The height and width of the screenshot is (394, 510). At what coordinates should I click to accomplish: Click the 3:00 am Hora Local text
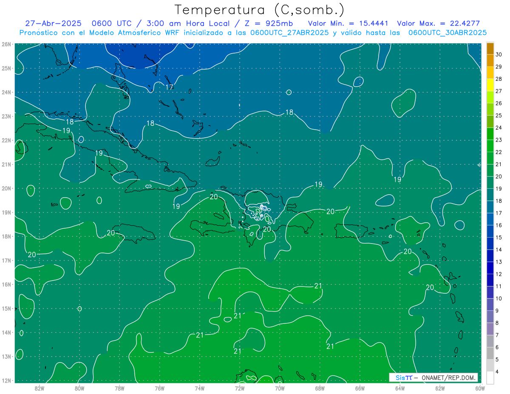point(187,23)
